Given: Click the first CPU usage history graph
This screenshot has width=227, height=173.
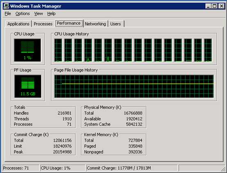Looking at the screenshot, I should 58,50.
